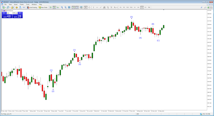Open the Charts menu
This screenshot has height=116, width=214.
pyautogui.click(x=22, y=4)
